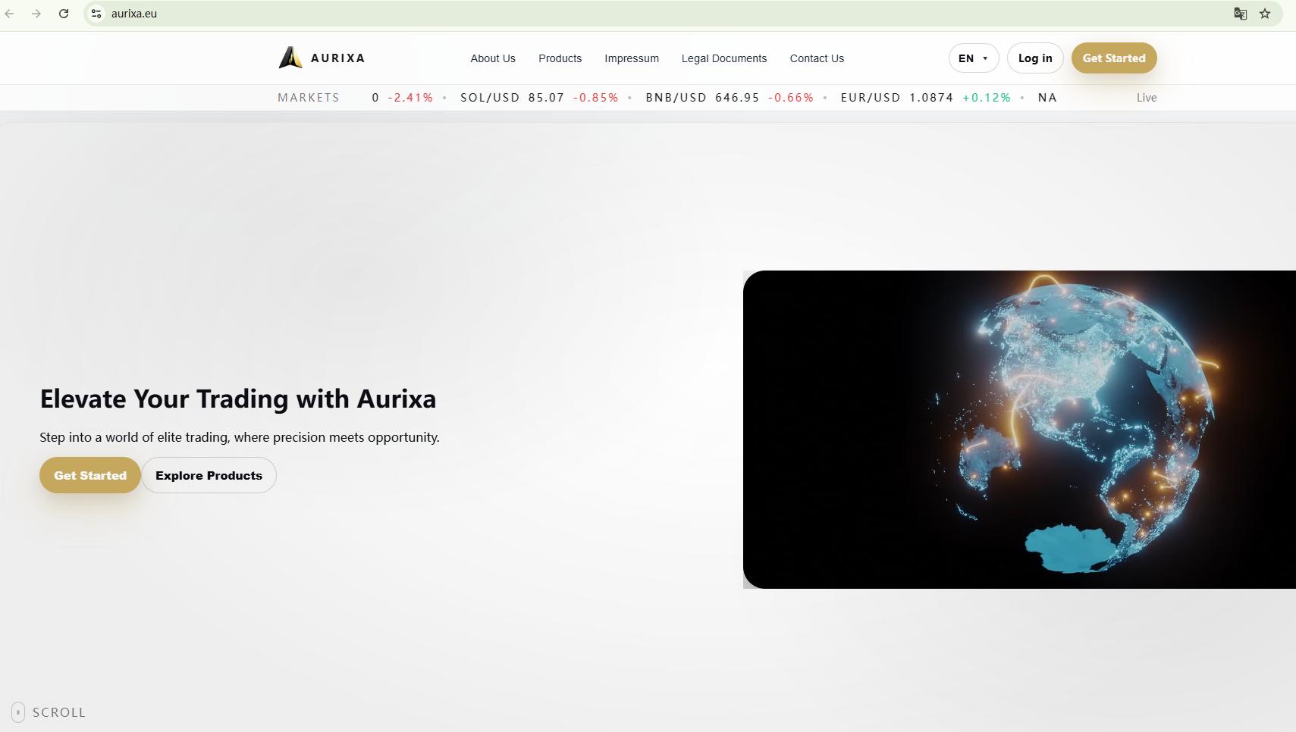Click the SCROLL label
Viewport: 1296px width, 732px height.
59,712
